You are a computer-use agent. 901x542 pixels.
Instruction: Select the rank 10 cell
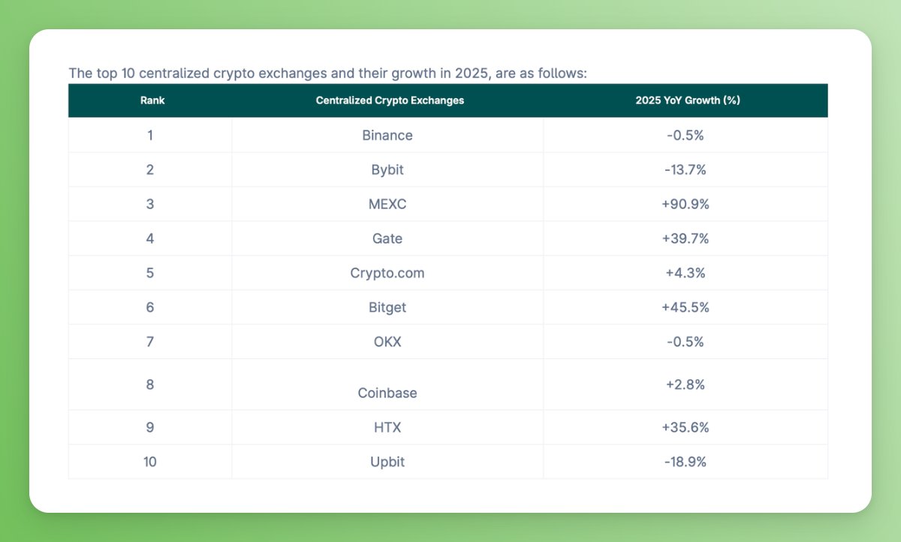point(150,462)
